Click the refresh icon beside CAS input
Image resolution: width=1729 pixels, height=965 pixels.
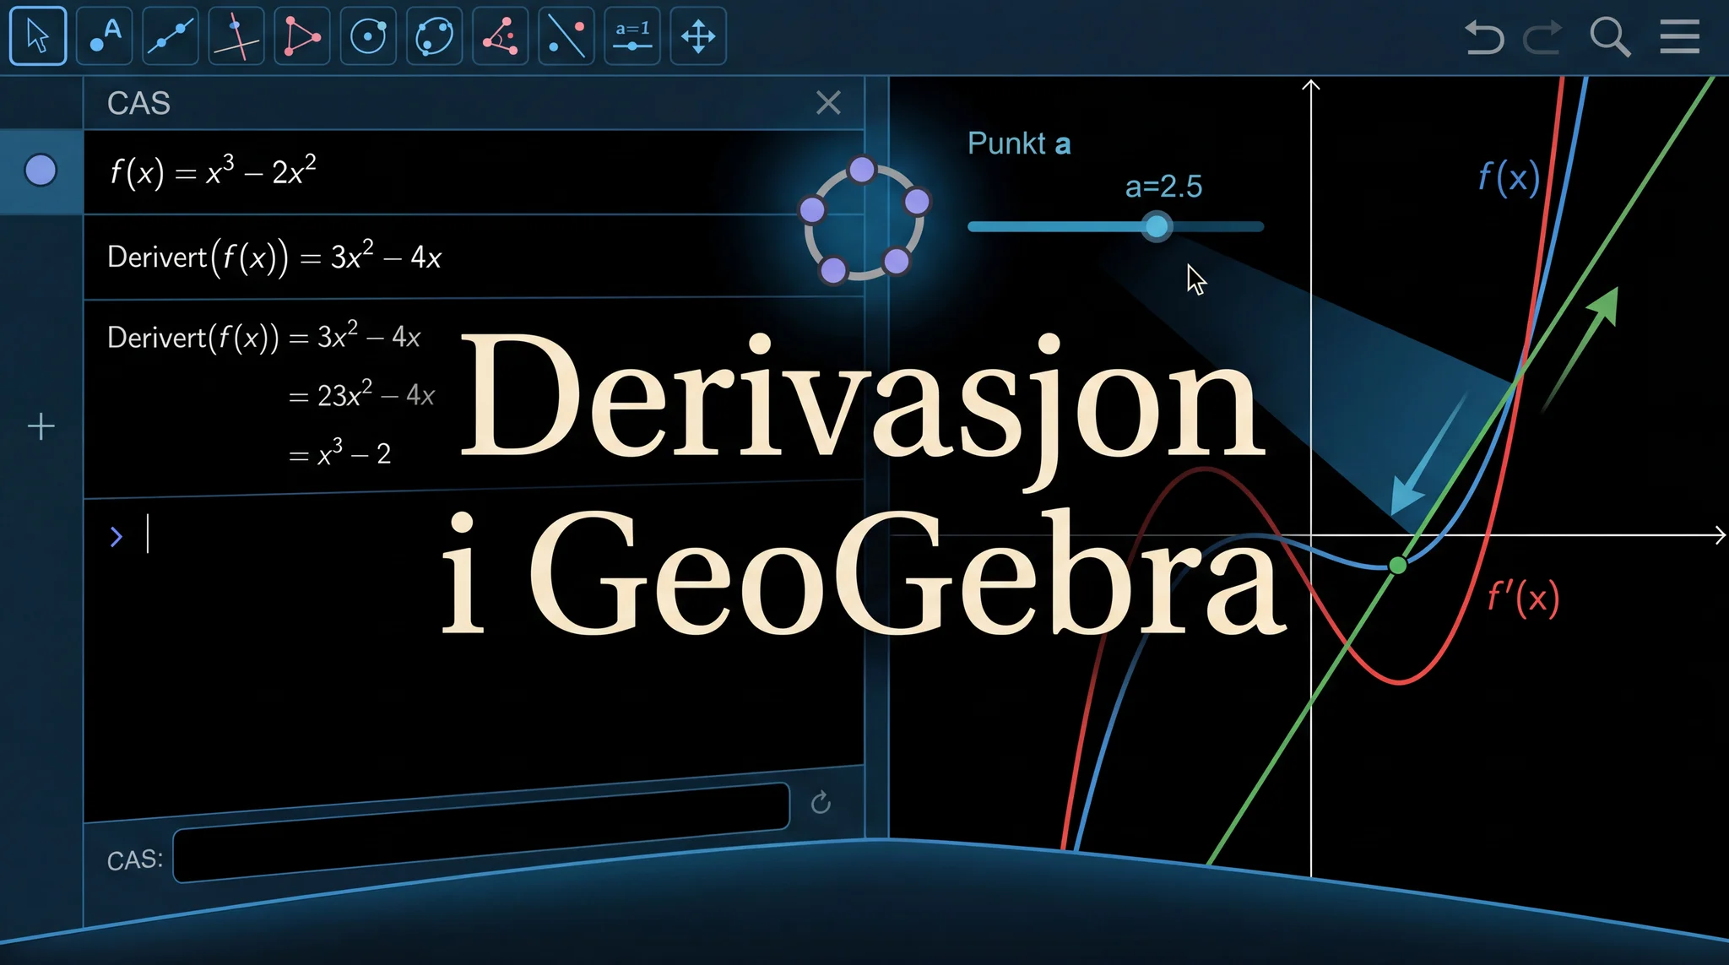point(821,802)
